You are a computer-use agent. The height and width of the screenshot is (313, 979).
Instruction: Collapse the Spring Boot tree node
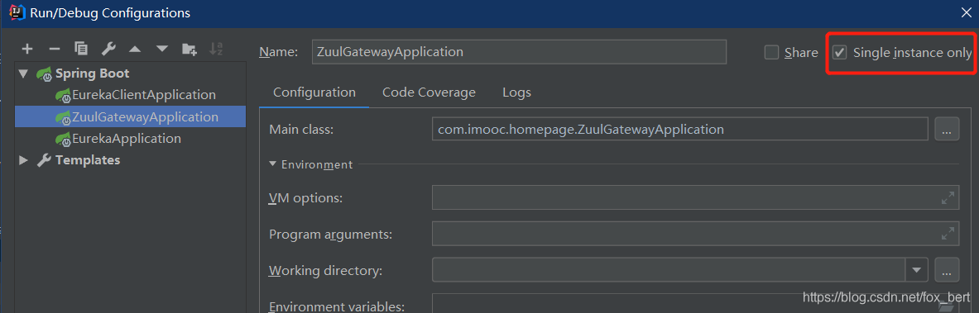coord(24,74)
